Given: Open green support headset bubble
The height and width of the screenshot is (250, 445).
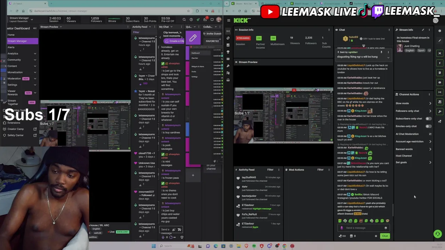Looking at the screenshot, I should 438,234.
